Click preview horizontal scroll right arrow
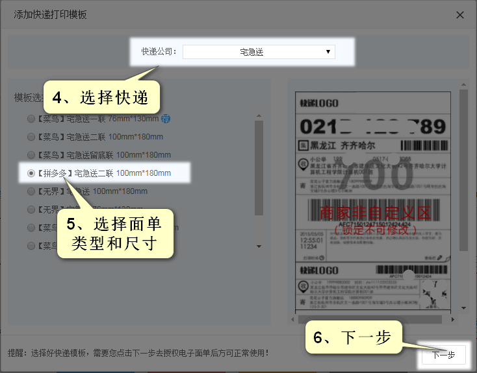Viewport: 477px width, 373px height. tap(453, 319)
